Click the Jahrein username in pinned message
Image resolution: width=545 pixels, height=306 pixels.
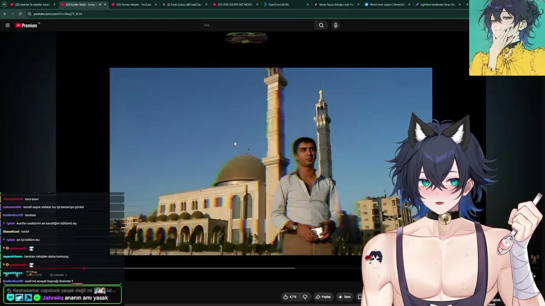pyautogui.click(x=52, y=298)
